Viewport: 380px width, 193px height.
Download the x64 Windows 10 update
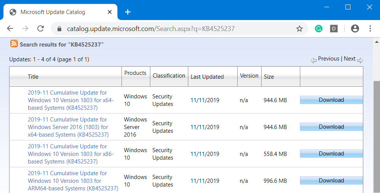click(x=331, y=100)
